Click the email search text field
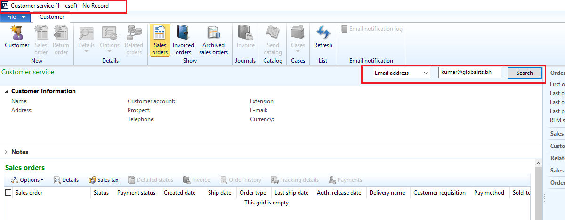This screenshot has height=220, width=565. tap(469, 73)
